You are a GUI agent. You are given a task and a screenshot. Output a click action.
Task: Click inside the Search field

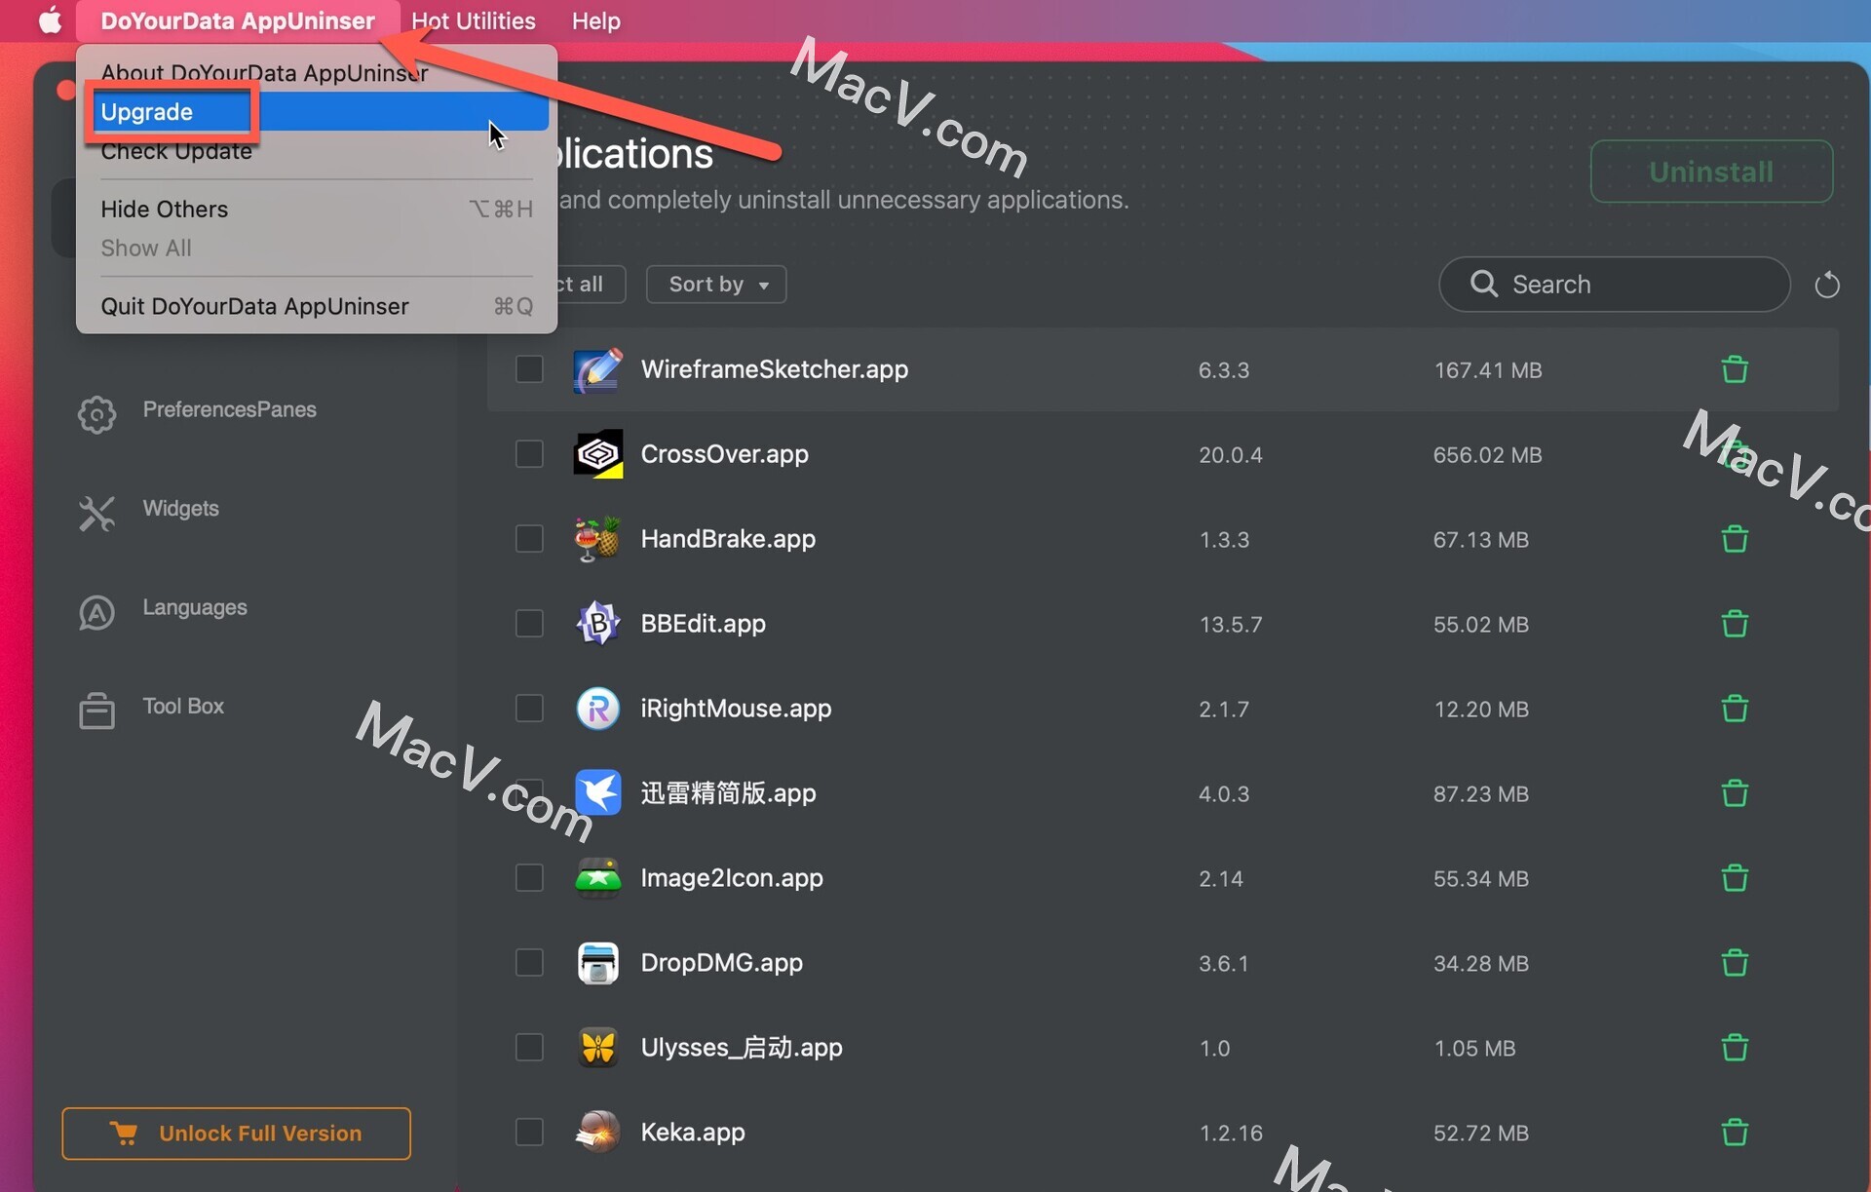click(1614, 285)
